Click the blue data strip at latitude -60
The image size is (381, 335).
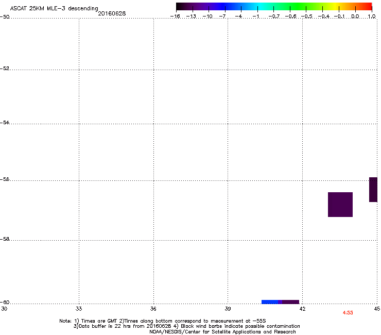[270, 302]
